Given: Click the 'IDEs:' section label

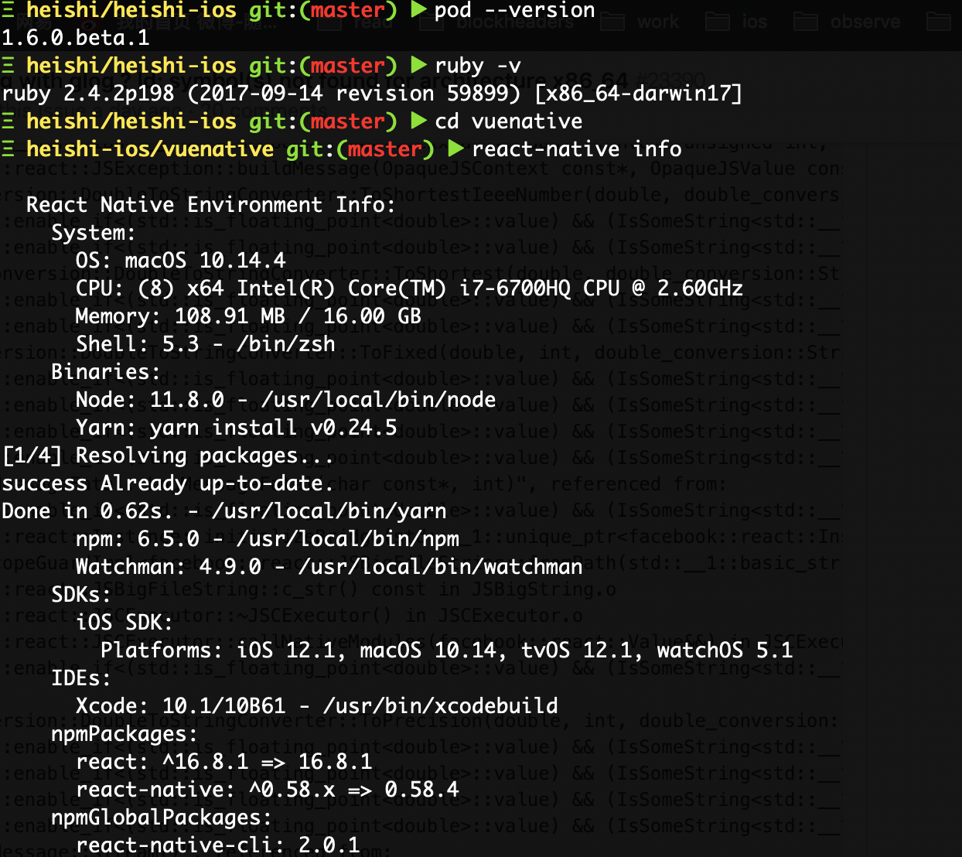Looking at the screenshot, I should [81, 678].
